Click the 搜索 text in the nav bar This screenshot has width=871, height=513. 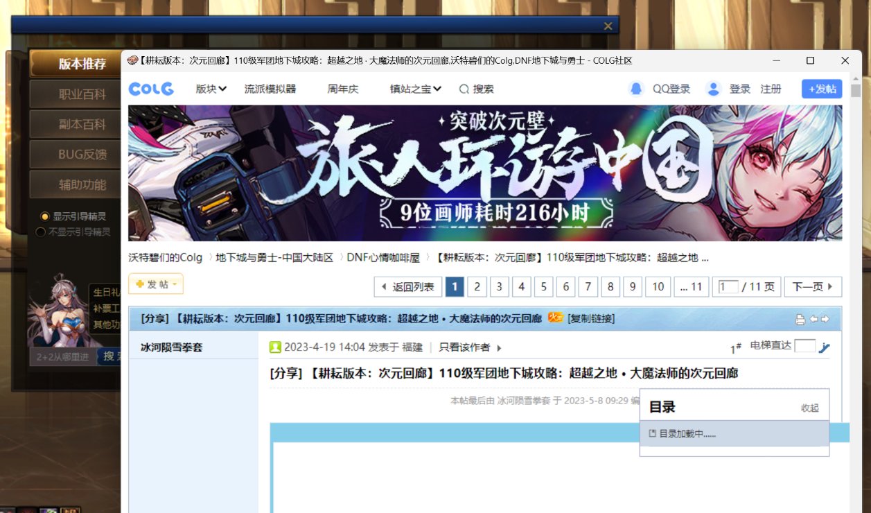click(484, 89)
